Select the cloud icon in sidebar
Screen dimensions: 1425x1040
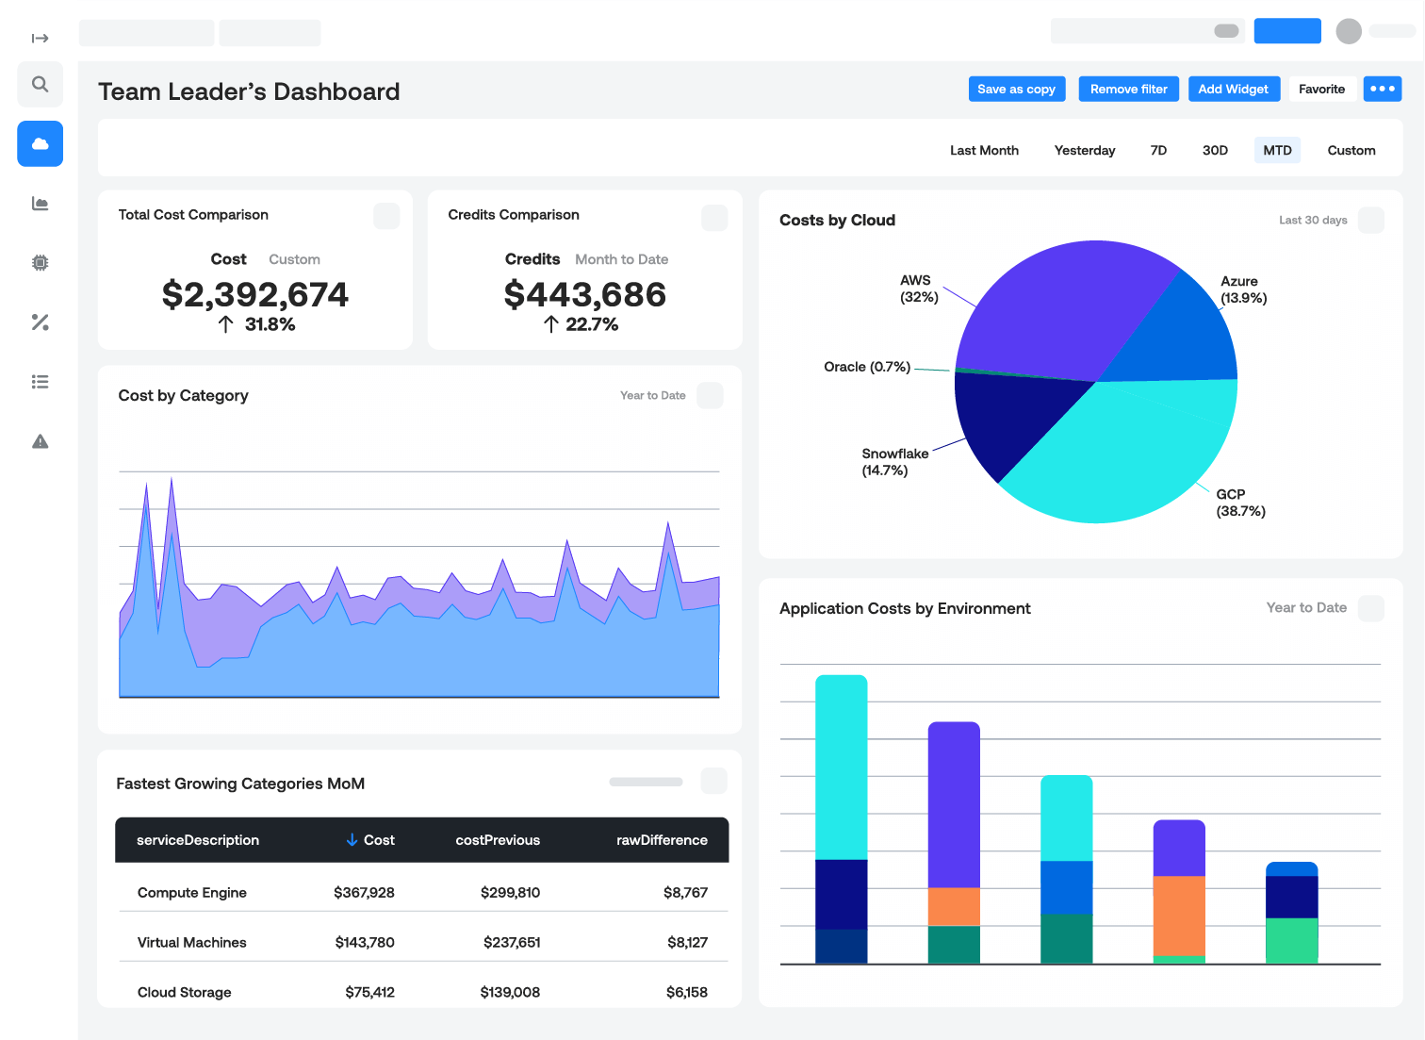pos(40,144)
